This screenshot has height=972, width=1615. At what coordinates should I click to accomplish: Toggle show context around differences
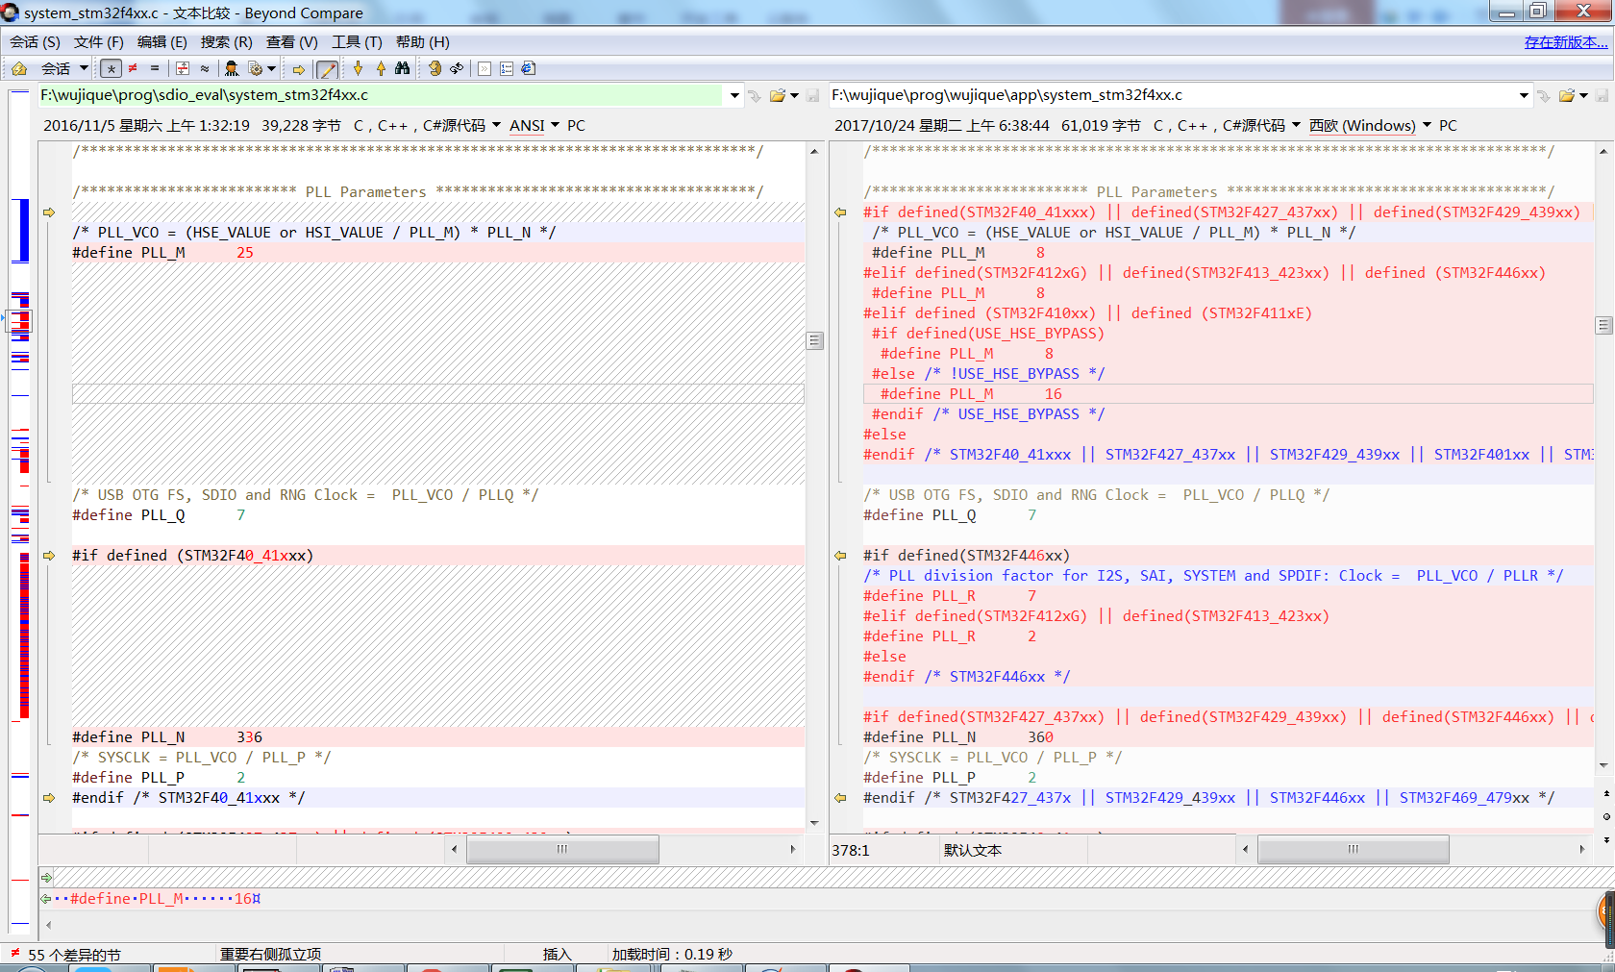[182, 68]
